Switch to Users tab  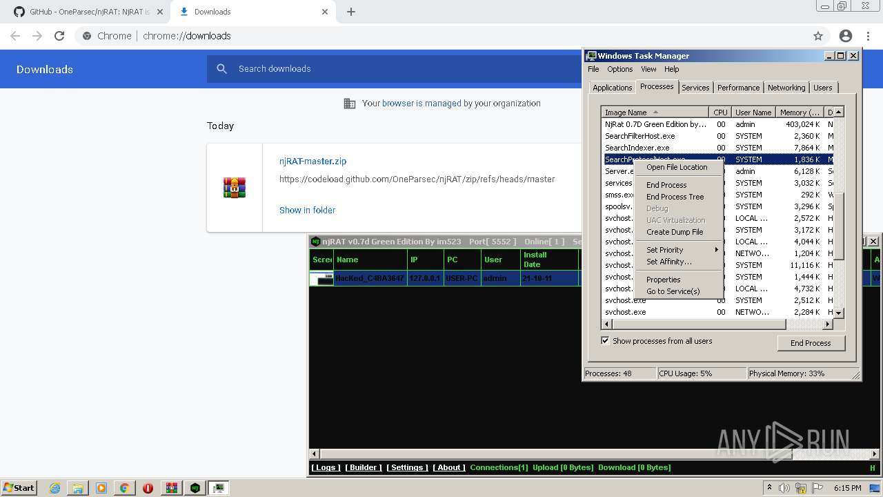[822, 88]
